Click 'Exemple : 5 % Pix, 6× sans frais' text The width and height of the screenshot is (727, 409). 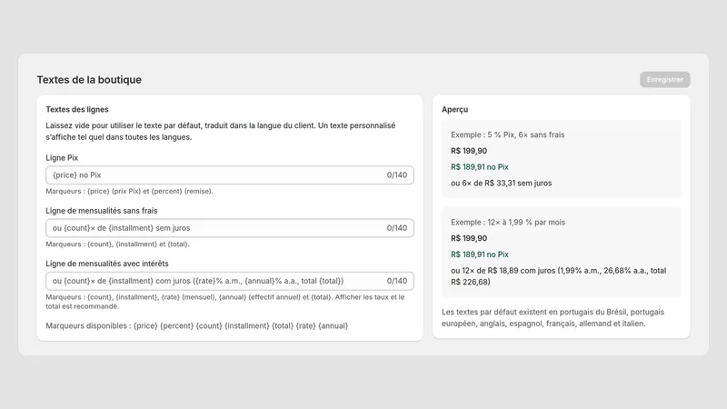(x=508, y=135)
